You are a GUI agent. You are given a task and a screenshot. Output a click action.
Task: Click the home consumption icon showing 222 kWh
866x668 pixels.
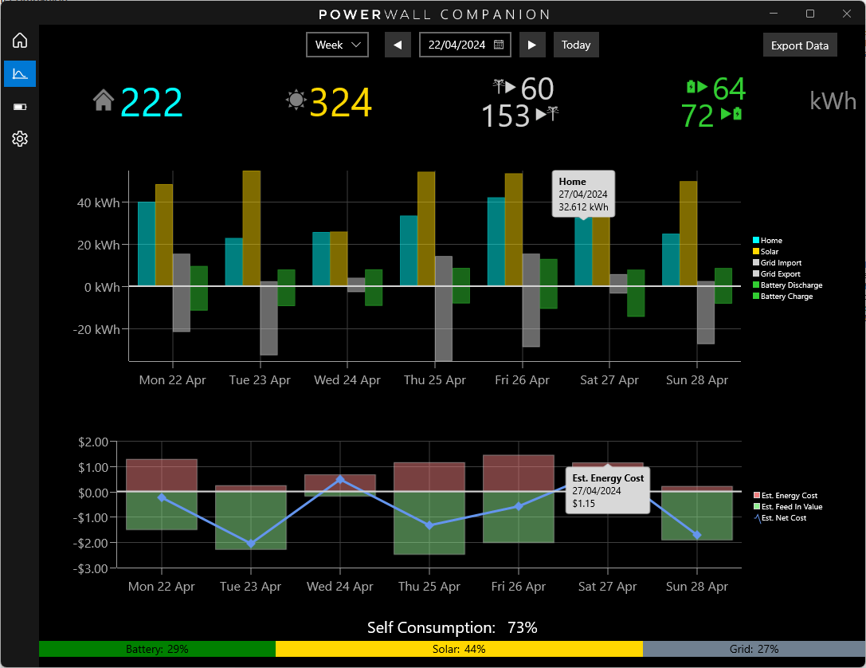(104, 100)
